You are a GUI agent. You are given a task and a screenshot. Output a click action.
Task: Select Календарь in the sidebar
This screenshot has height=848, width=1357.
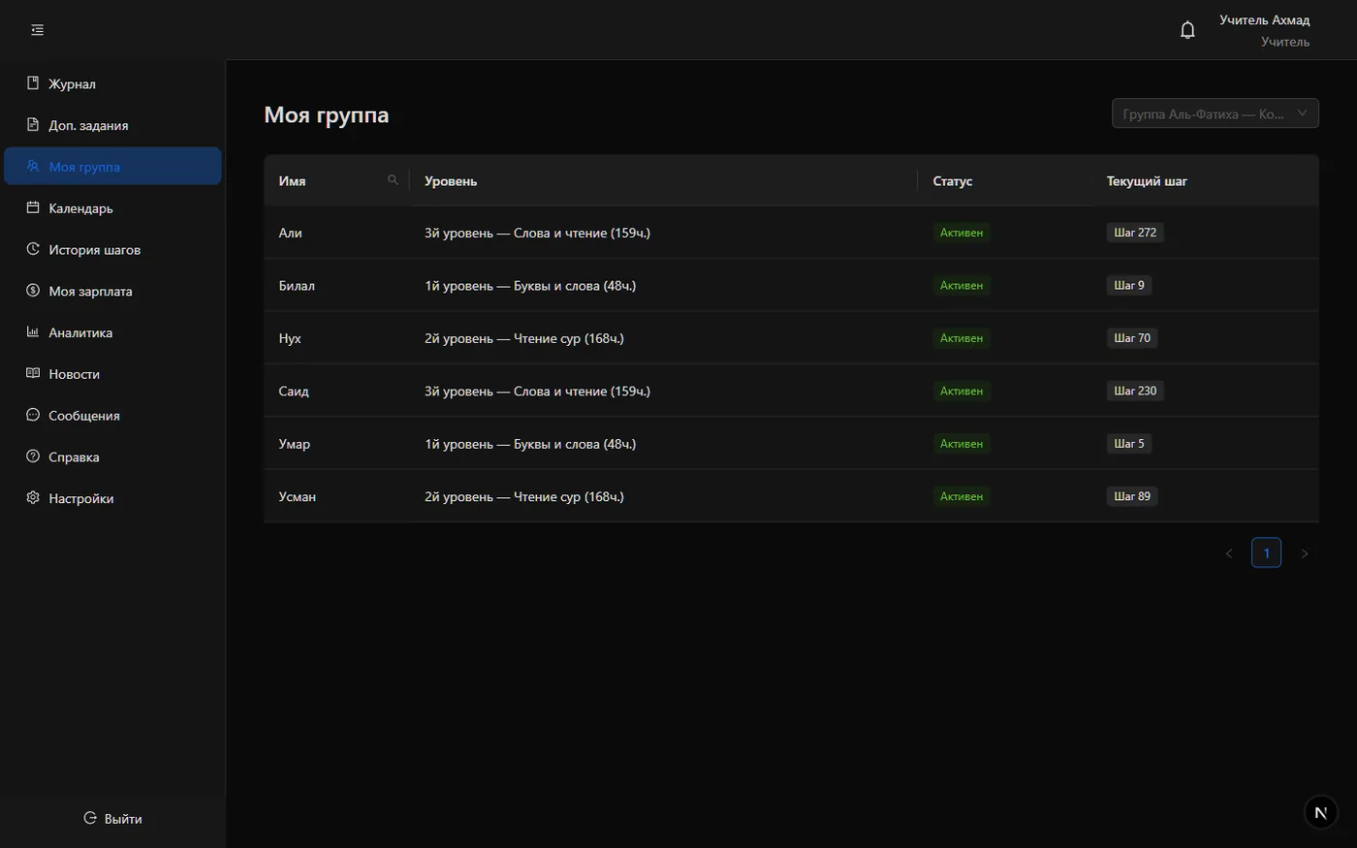coord(112,207)
